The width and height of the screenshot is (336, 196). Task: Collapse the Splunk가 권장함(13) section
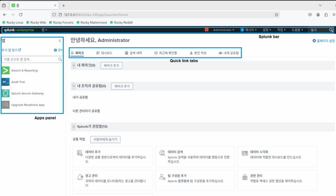click(x=74, y=126)
